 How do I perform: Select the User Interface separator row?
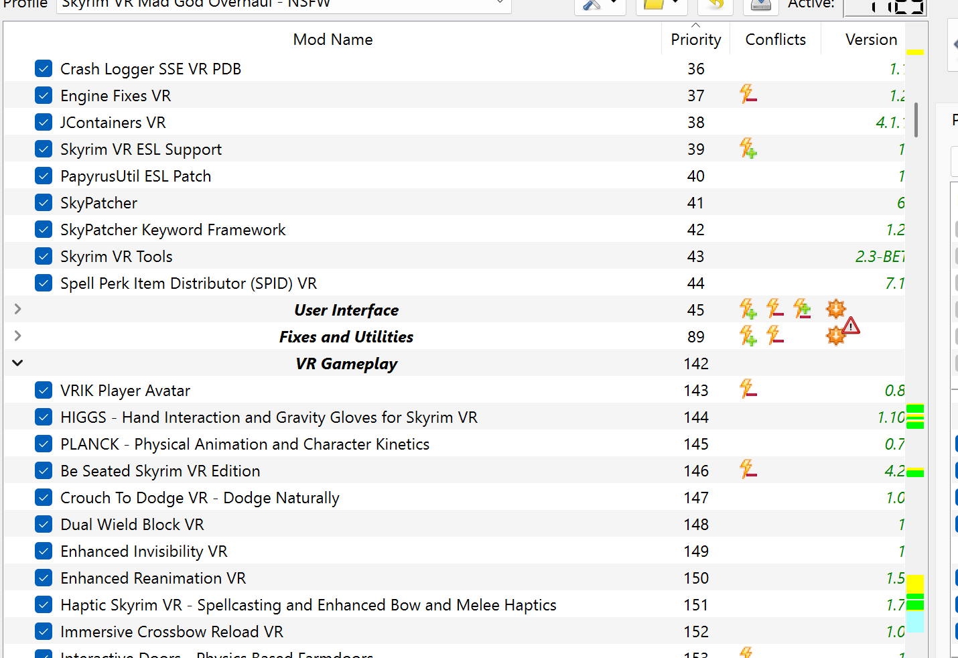(454, 310)
